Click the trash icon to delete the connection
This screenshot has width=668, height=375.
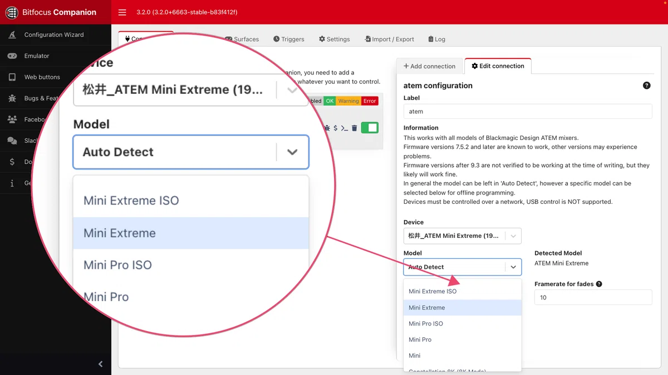pyautogui.click(x=355, y=128)
